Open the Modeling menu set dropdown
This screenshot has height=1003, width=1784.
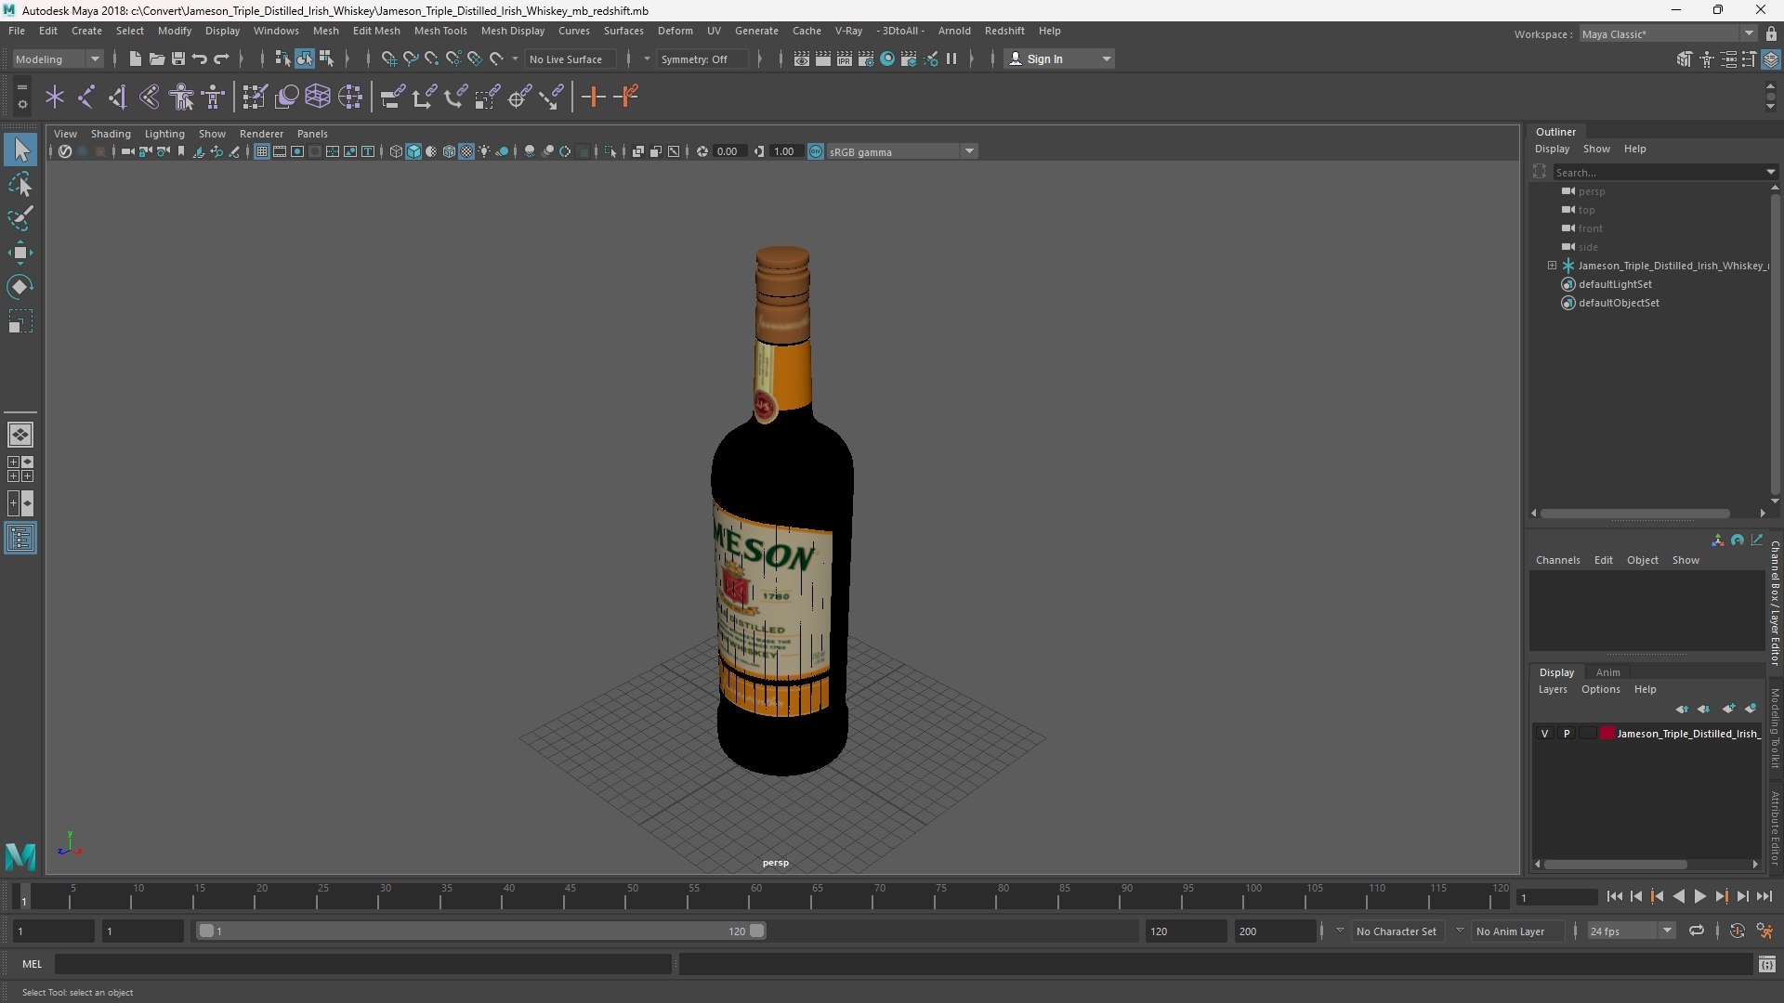click(58, 59)
